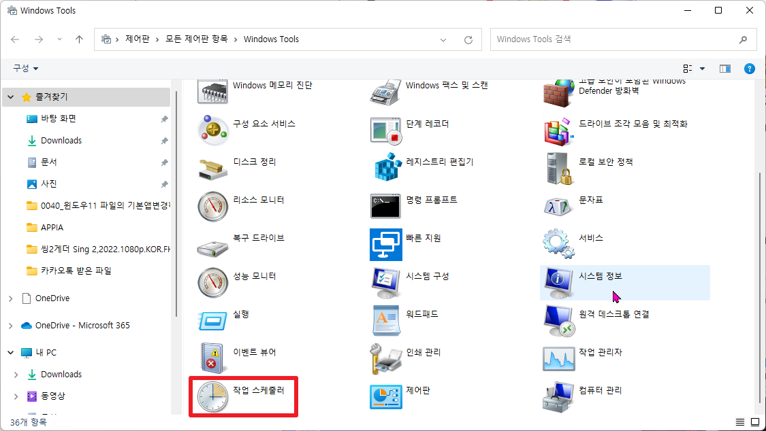This screenshot has height=431, width=766.
Task: Open 구성 요소 서비스 icon
Action: 212,130
